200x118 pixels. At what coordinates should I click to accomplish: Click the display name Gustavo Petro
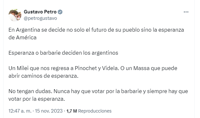coord(40,12)
